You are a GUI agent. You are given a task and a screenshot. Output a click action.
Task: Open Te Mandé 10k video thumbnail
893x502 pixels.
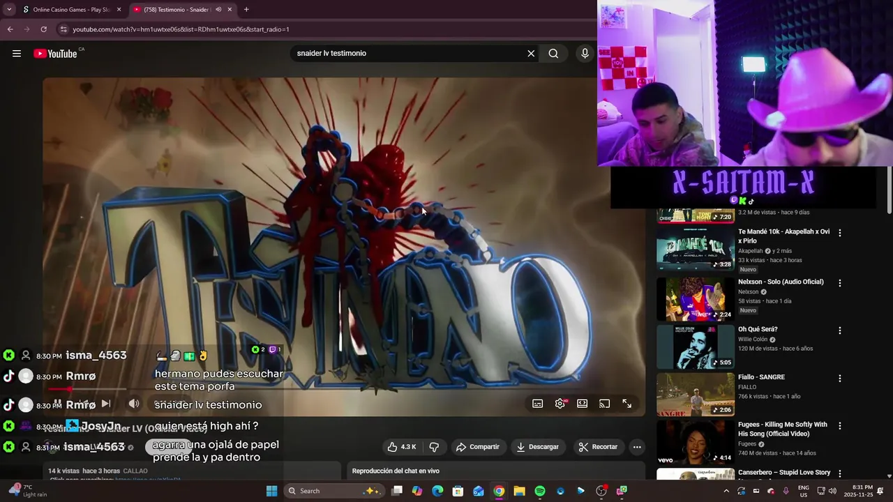click(696, 249)
